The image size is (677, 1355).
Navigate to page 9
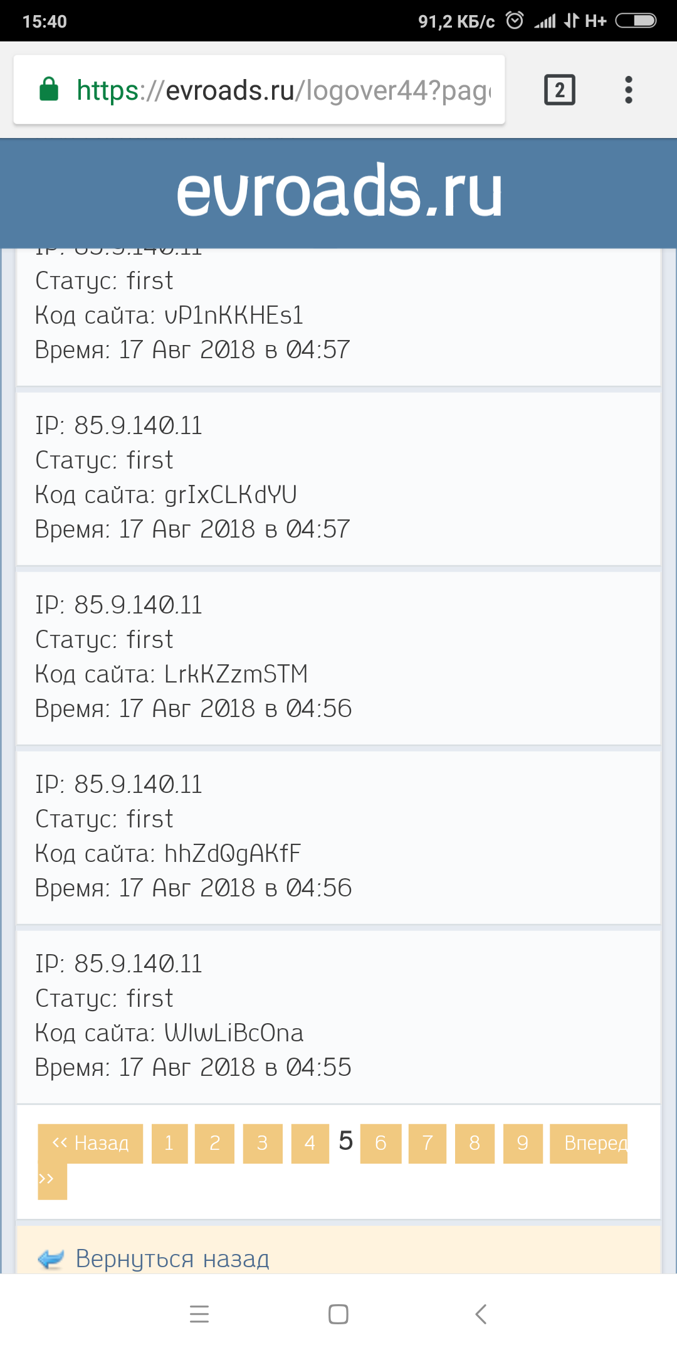click(x=522, y=1143)
